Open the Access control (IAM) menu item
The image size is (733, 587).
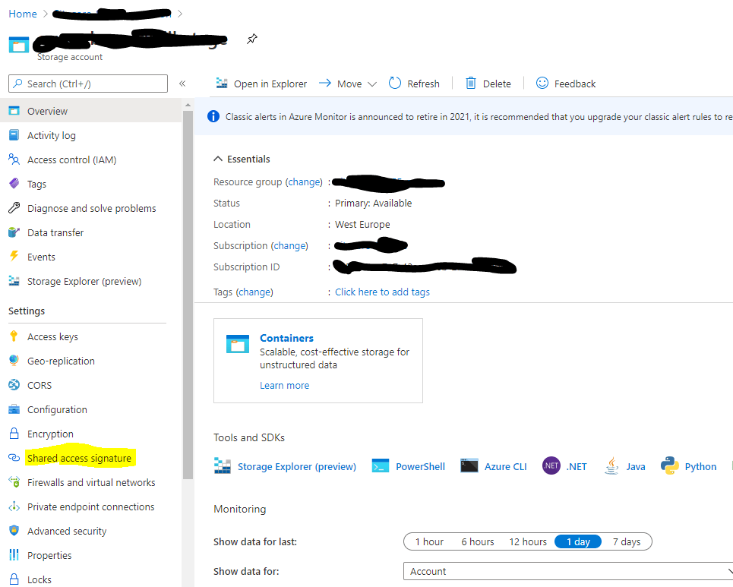pos(71,159)
